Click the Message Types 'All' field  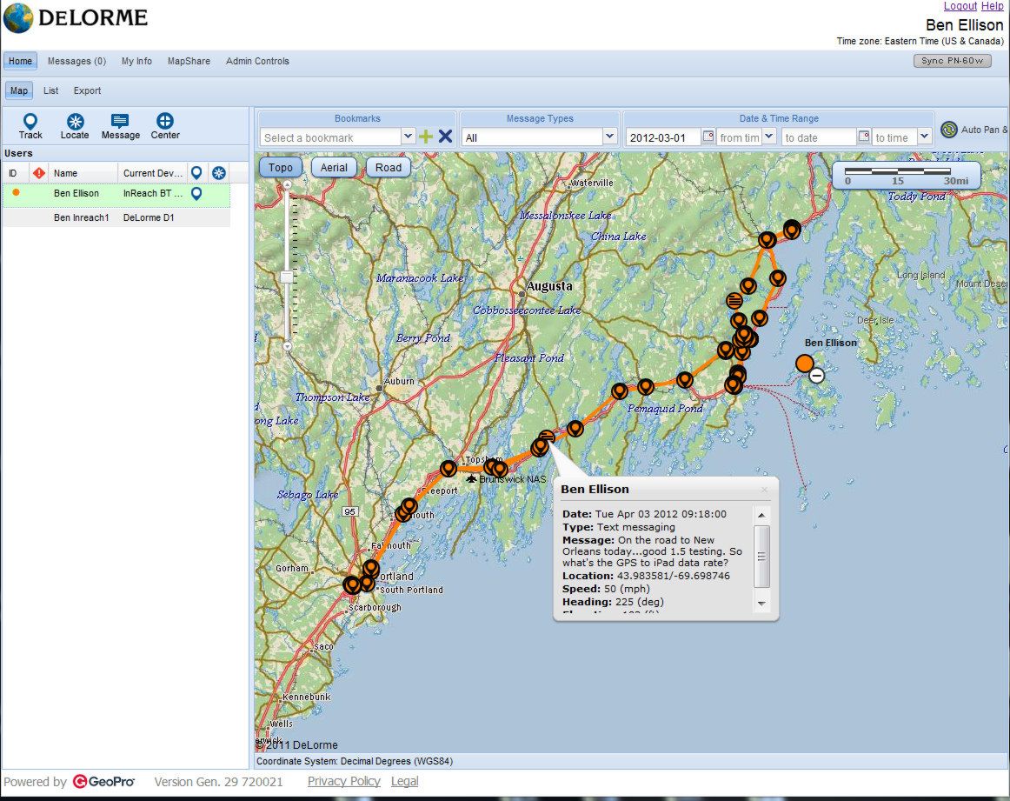tap(533, 137)
